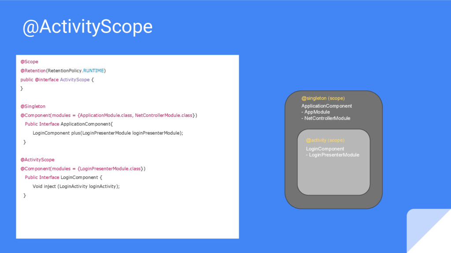The width and height of the screenshot is (451, 253).
Task: Click the @ActivityScope slide title
Action: tap(88, 27)
